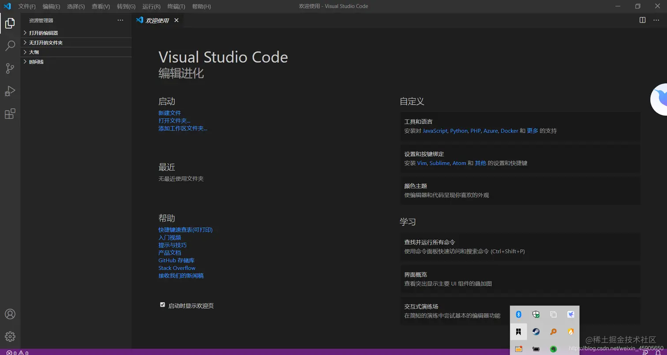Expand the 打开的编辑器 section
Image resolution: width=667 pixels, height=355 pixels.
point(76,33)
